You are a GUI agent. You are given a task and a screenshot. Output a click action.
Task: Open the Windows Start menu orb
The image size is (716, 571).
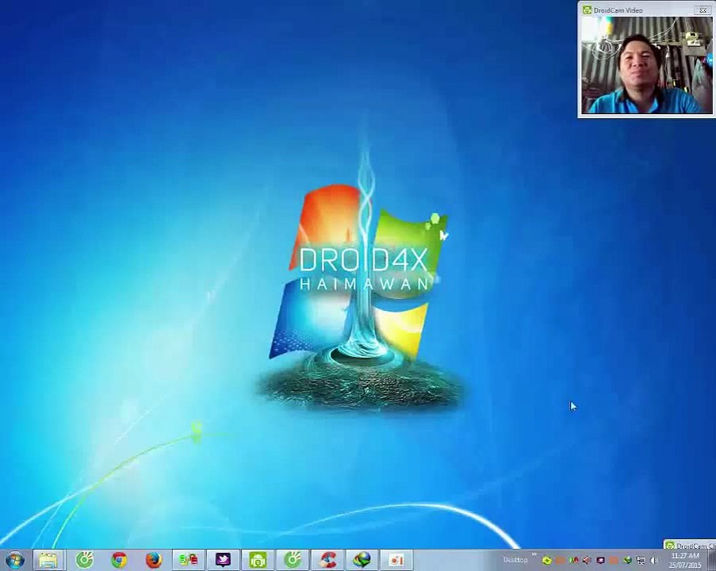click(x=13, y=560)
